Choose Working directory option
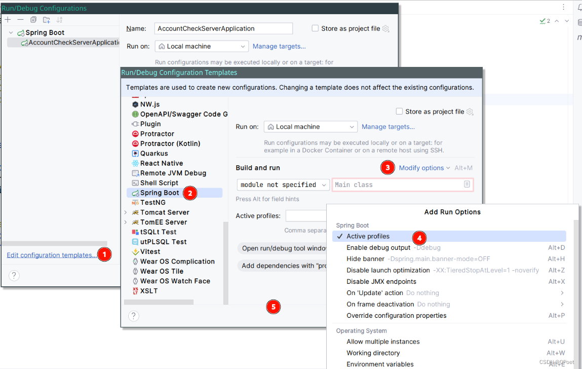This screenshot has height=369, width=582. point(449,353)
